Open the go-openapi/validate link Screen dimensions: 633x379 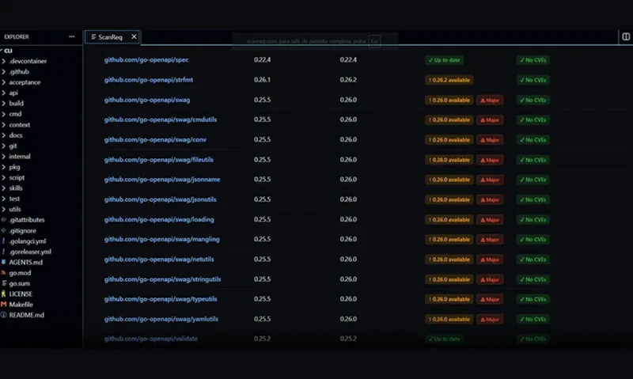(x=151, y=339)
